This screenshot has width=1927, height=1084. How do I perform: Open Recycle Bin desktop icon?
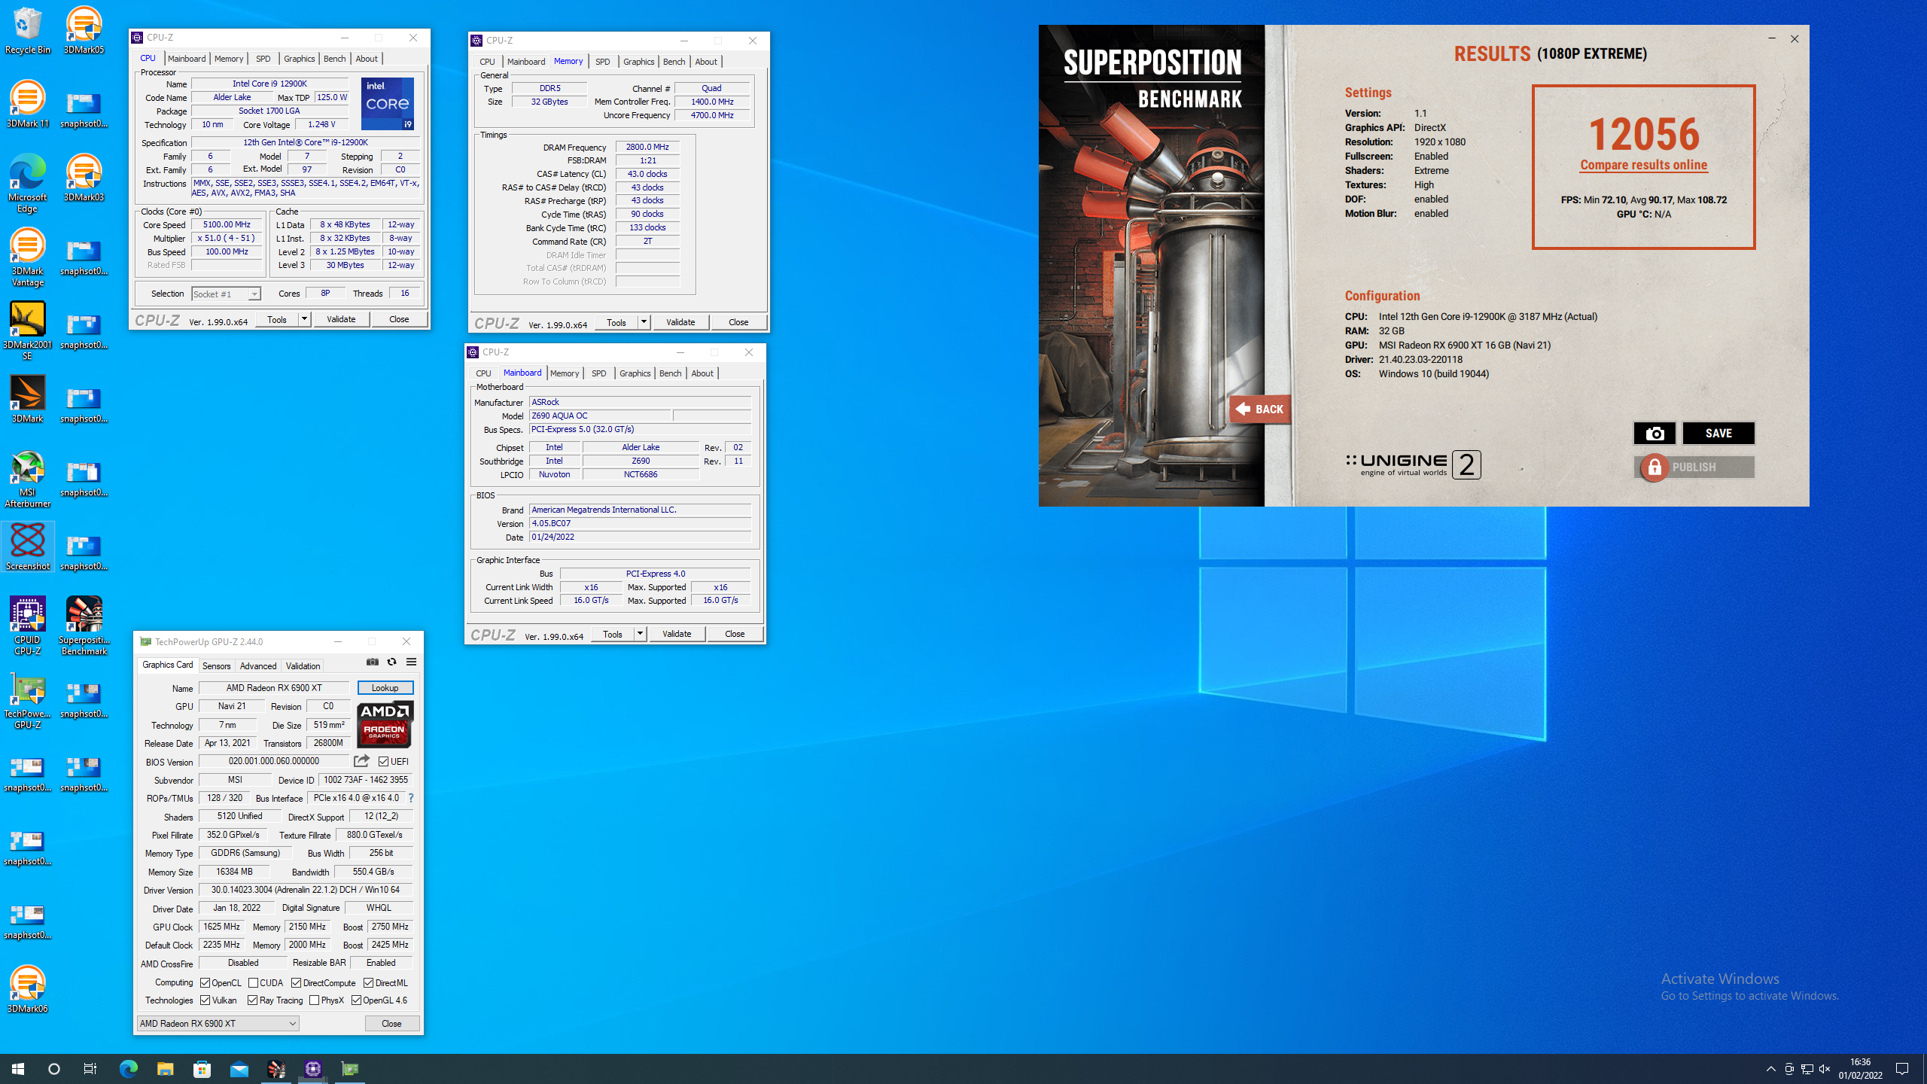pos(28,30)
